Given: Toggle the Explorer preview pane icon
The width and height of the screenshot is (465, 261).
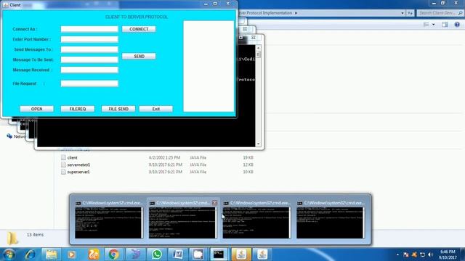Looking at the screenshot, I should coord(445,25).
